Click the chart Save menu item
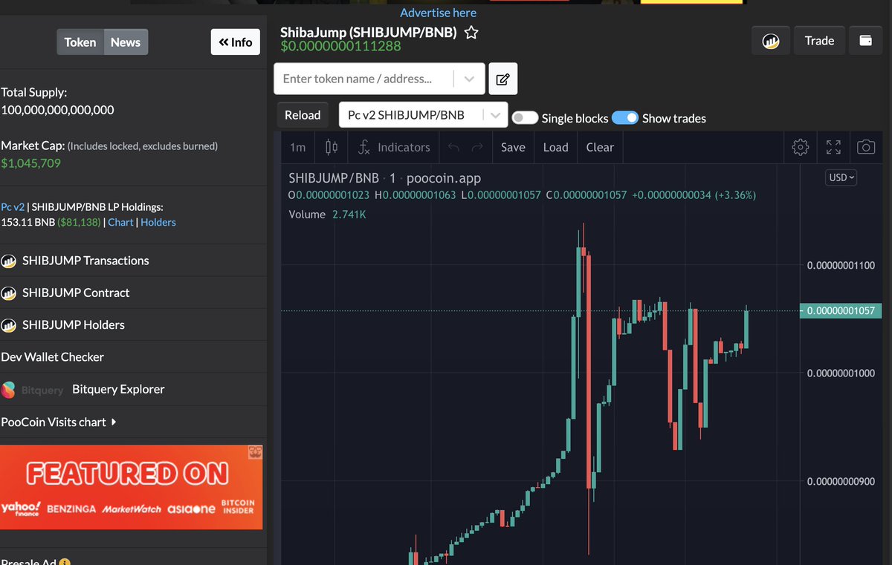This screenshot has height=565, width=892. (x=513, y=147)
